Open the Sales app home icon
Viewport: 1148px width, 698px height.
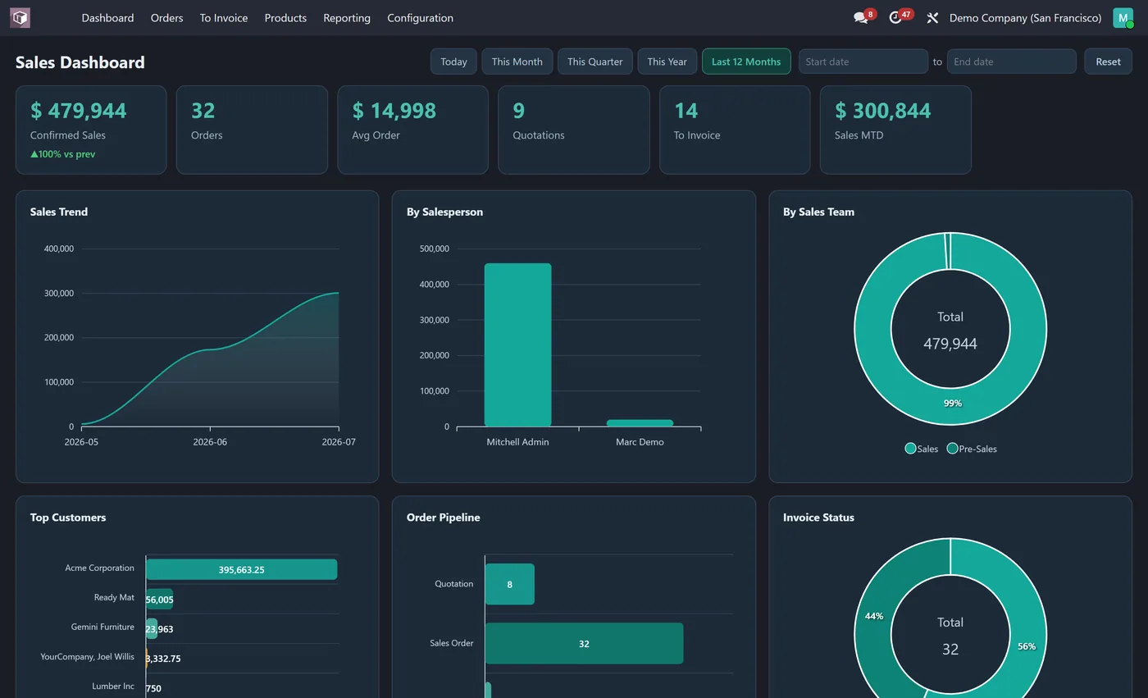[x=20, y=17]
